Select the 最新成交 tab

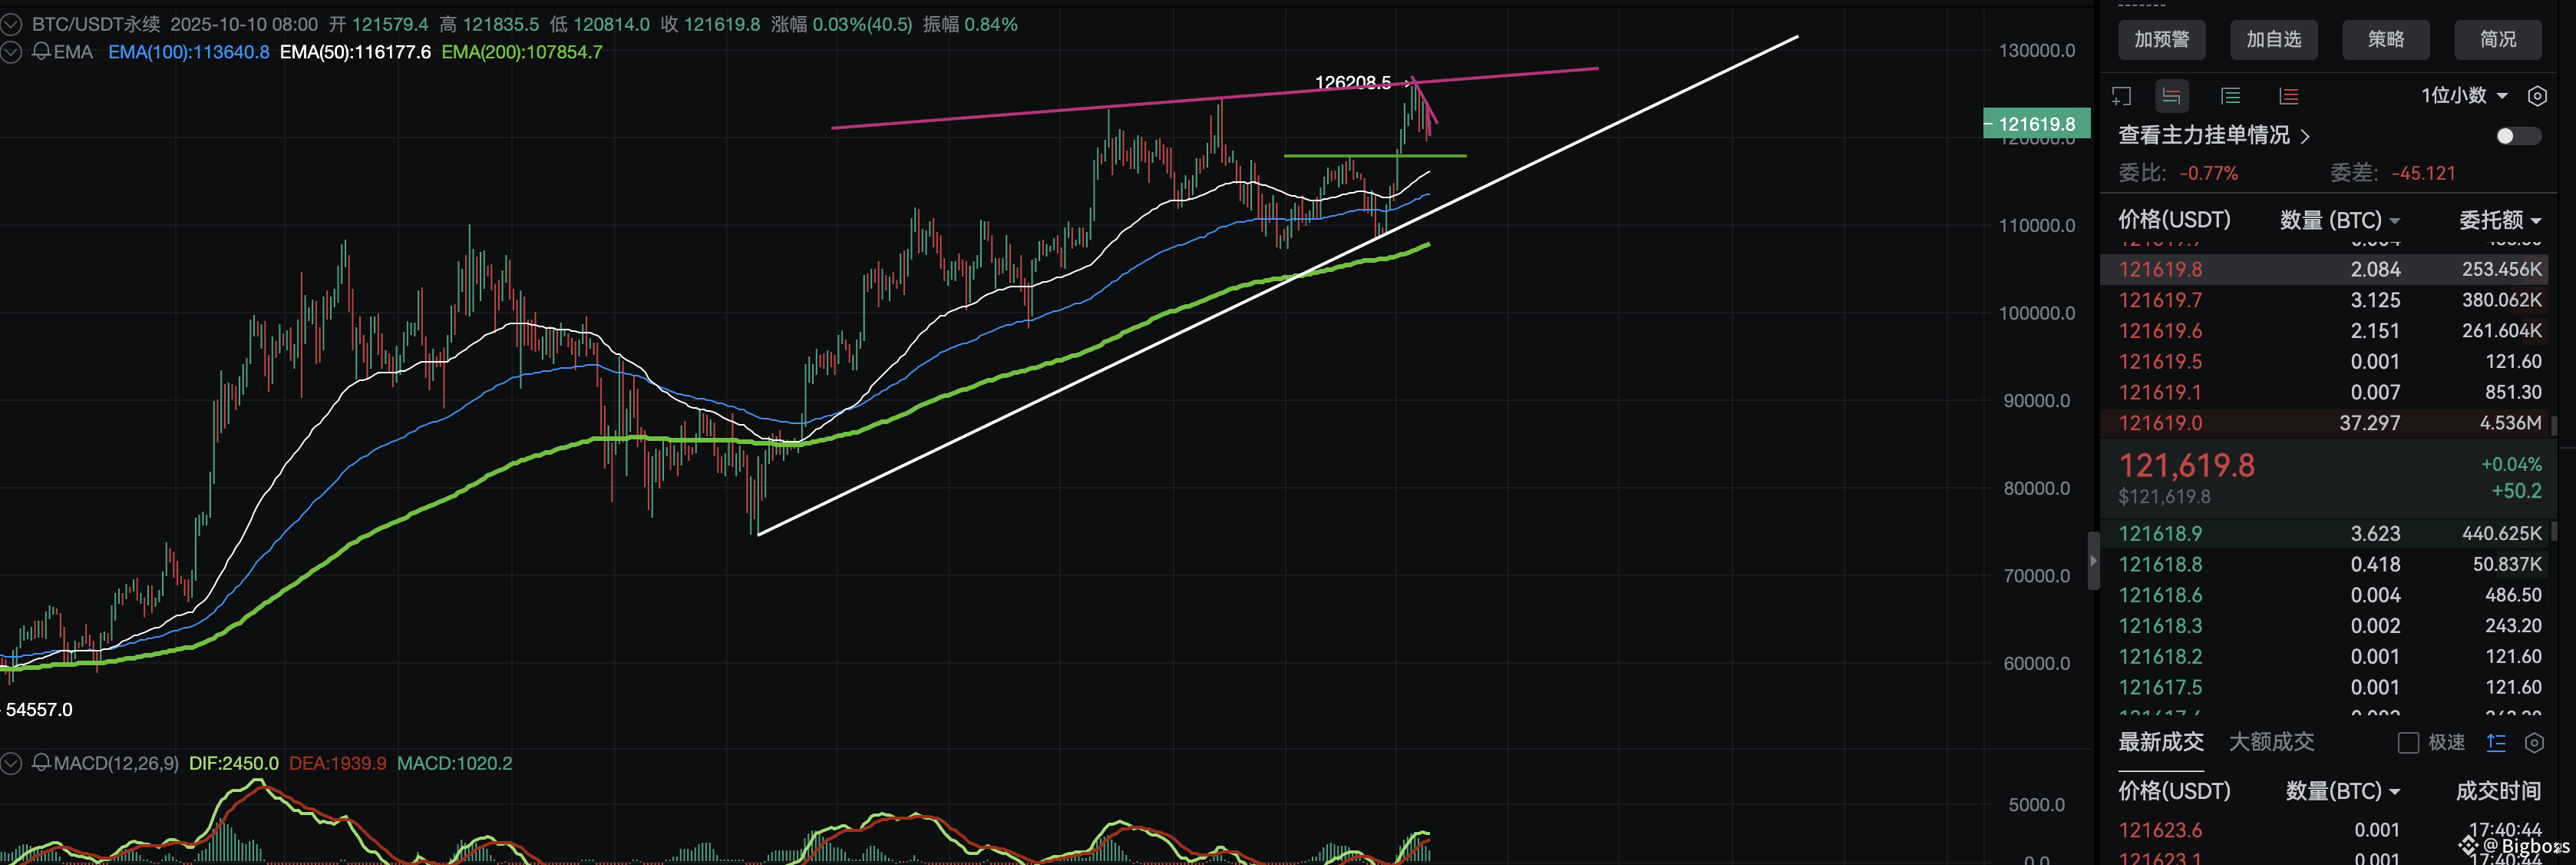[x=2161, y=742]
